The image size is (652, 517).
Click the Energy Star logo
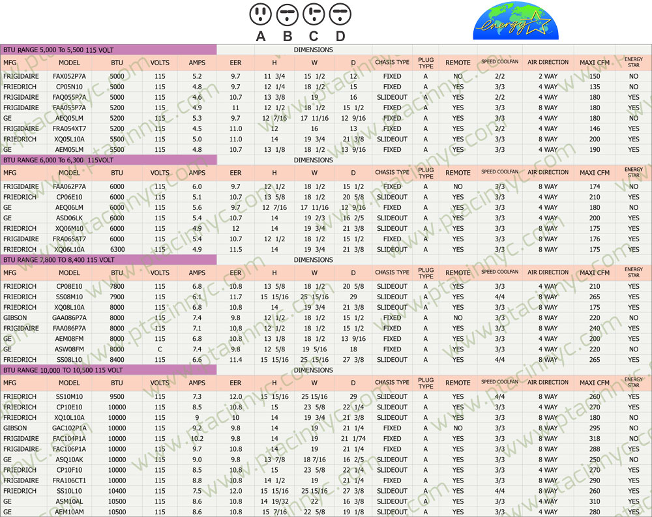[517, 20]
